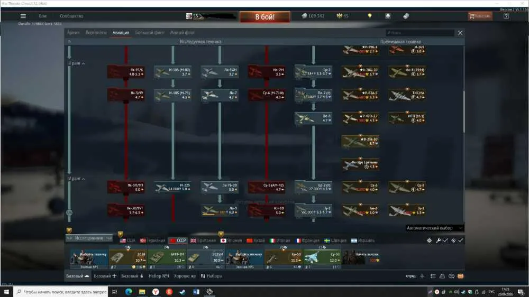
Task: Open the Магазин shop button
Action: click(x=480, y=16)
